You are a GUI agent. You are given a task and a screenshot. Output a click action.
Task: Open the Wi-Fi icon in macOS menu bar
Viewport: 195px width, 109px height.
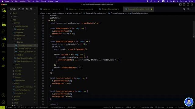pos(167,1)
